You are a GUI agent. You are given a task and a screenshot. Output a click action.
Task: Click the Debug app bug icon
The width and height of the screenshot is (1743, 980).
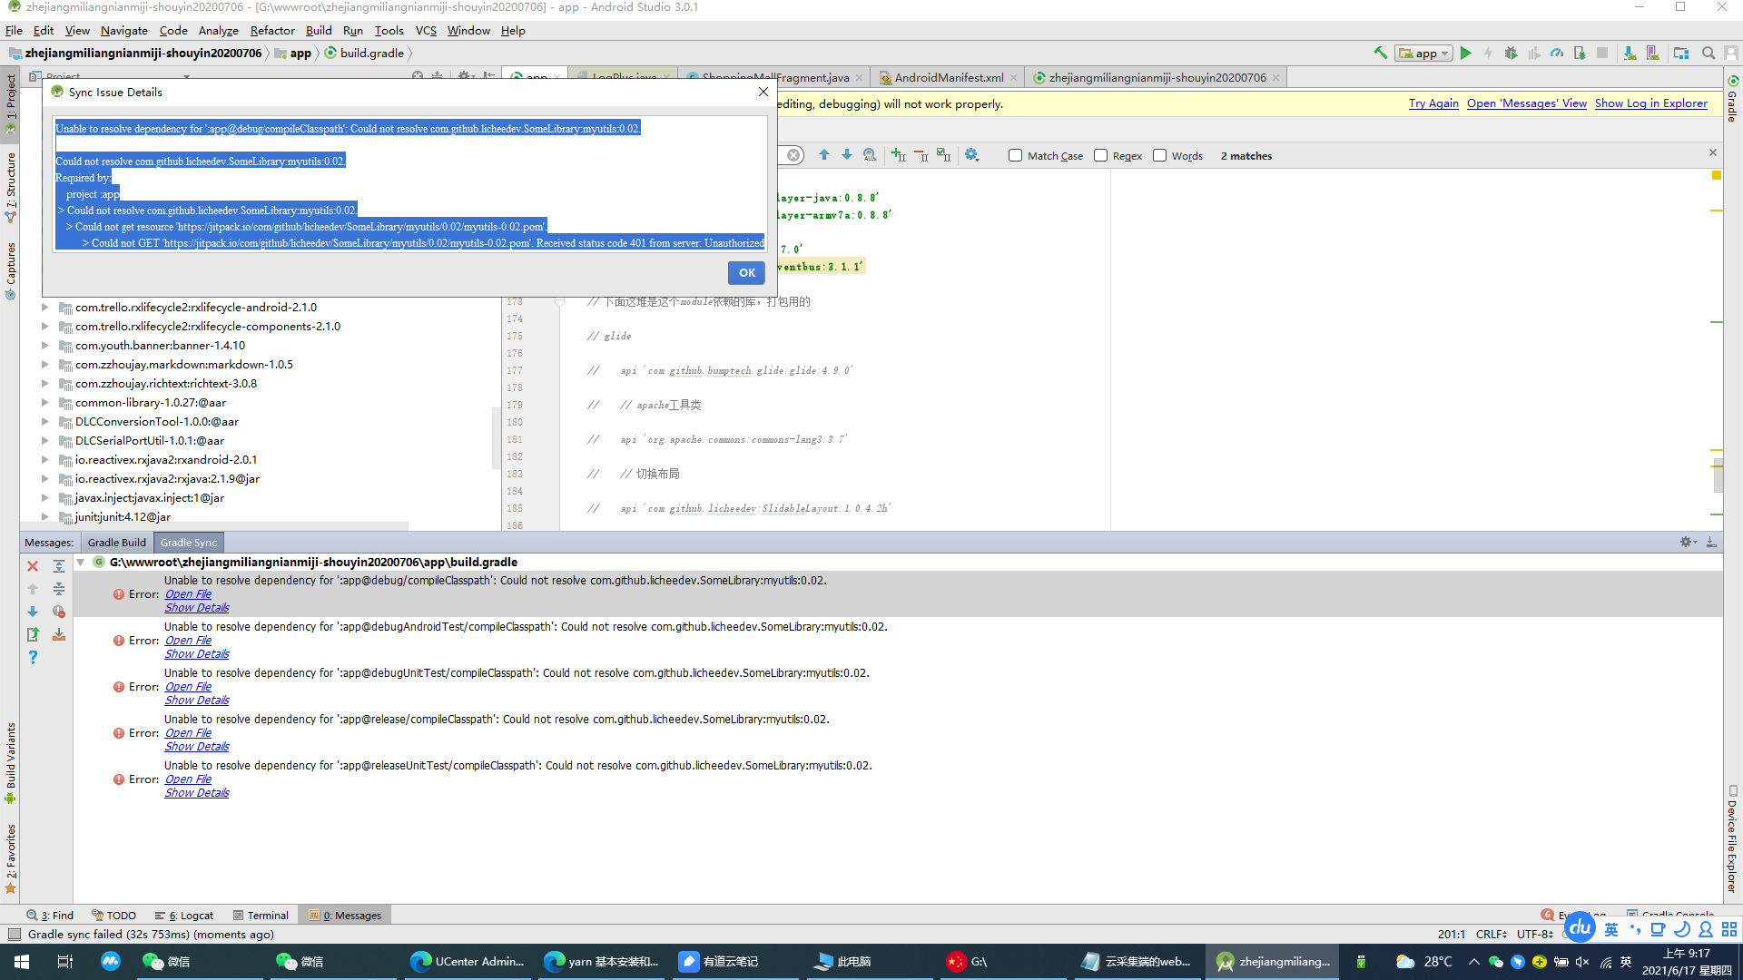1511,54
